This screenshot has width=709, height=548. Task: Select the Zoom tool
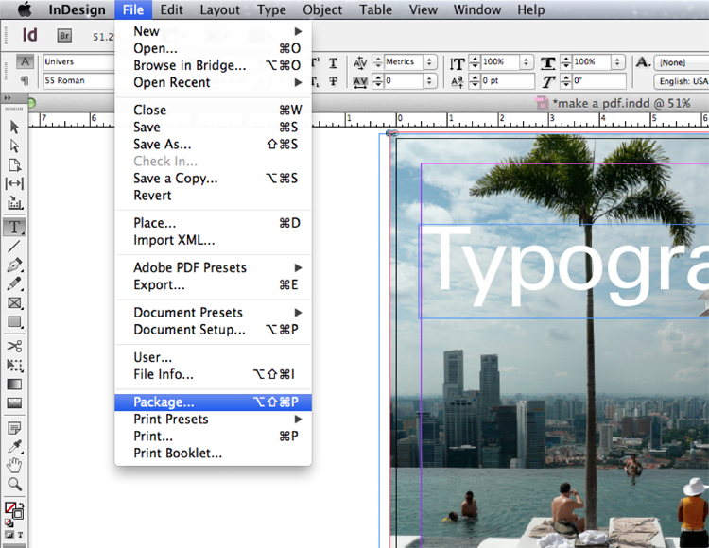[x=14, y=484]
